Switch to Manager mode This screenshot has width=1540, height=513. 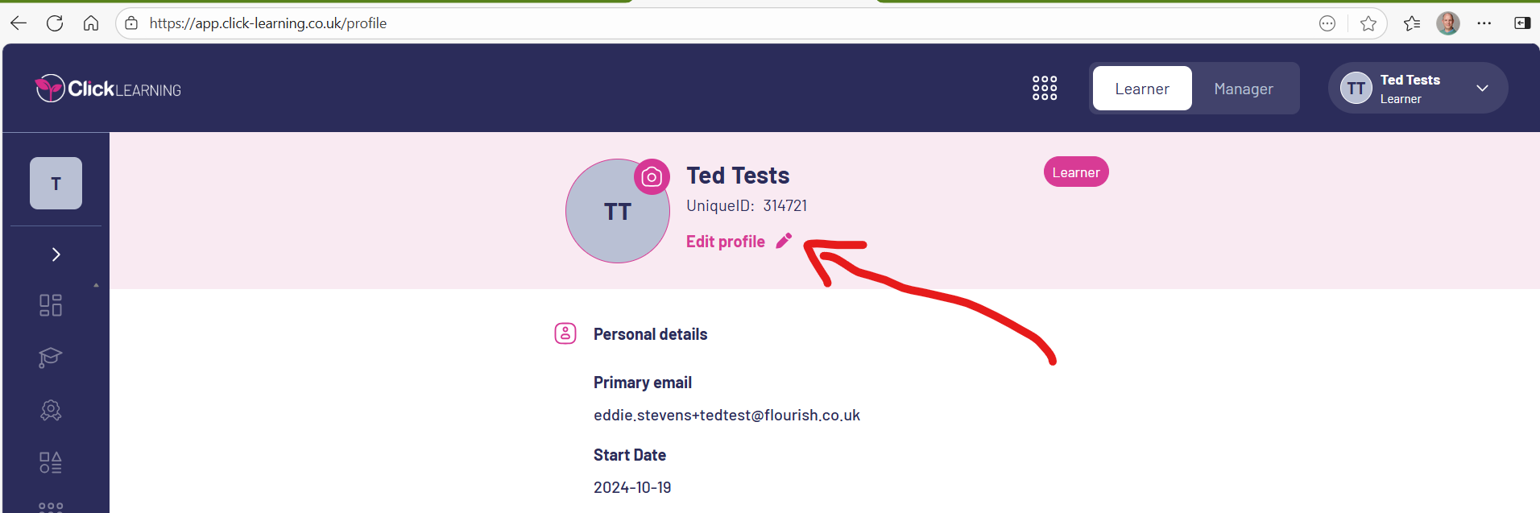pyautogui.click(x=1243, y=89)
